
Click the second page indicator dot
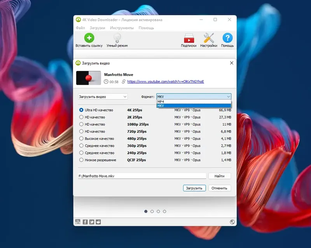(152, 212)
